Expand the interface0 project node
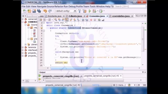Screen dimensions: 168x94 pyautogui.click(x=23, y=50)
